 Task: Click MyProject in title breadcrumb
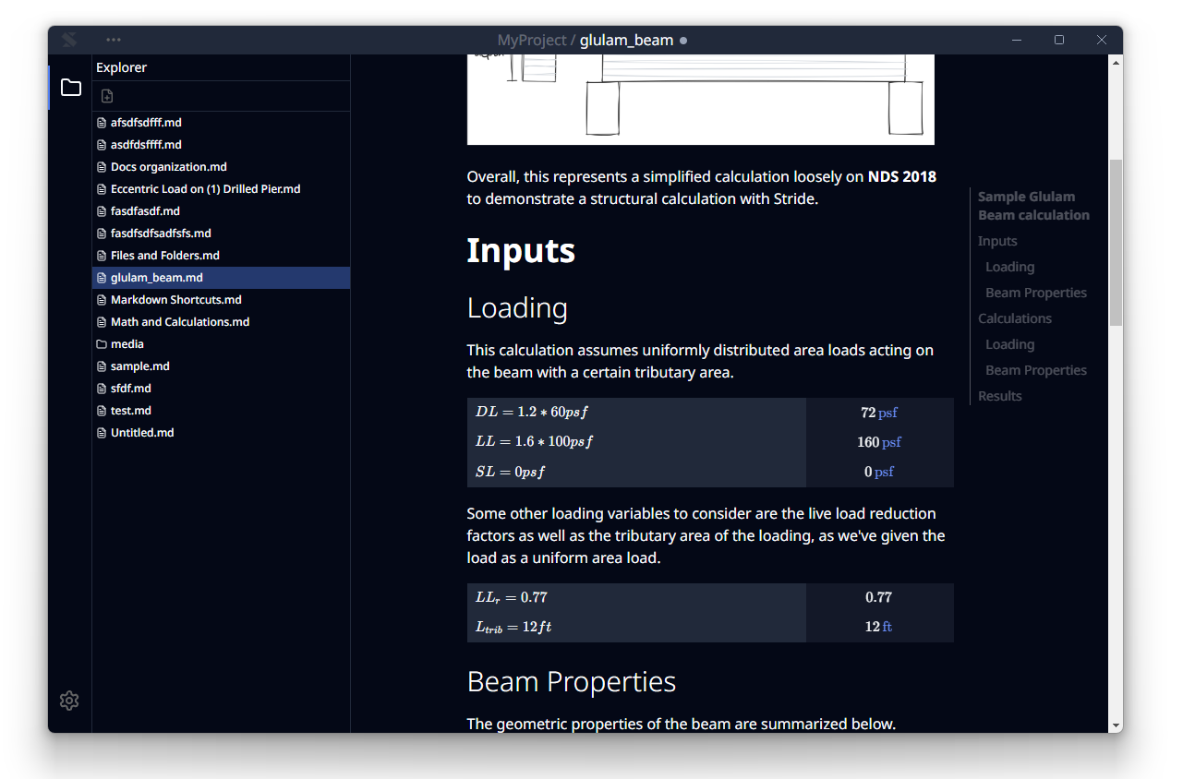[532, 40]
